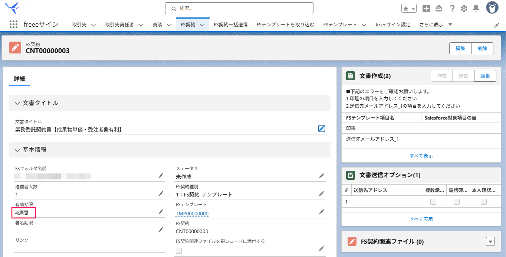Click the FS契約 record header icon
506x257 pixels.
tap(15, 48)
